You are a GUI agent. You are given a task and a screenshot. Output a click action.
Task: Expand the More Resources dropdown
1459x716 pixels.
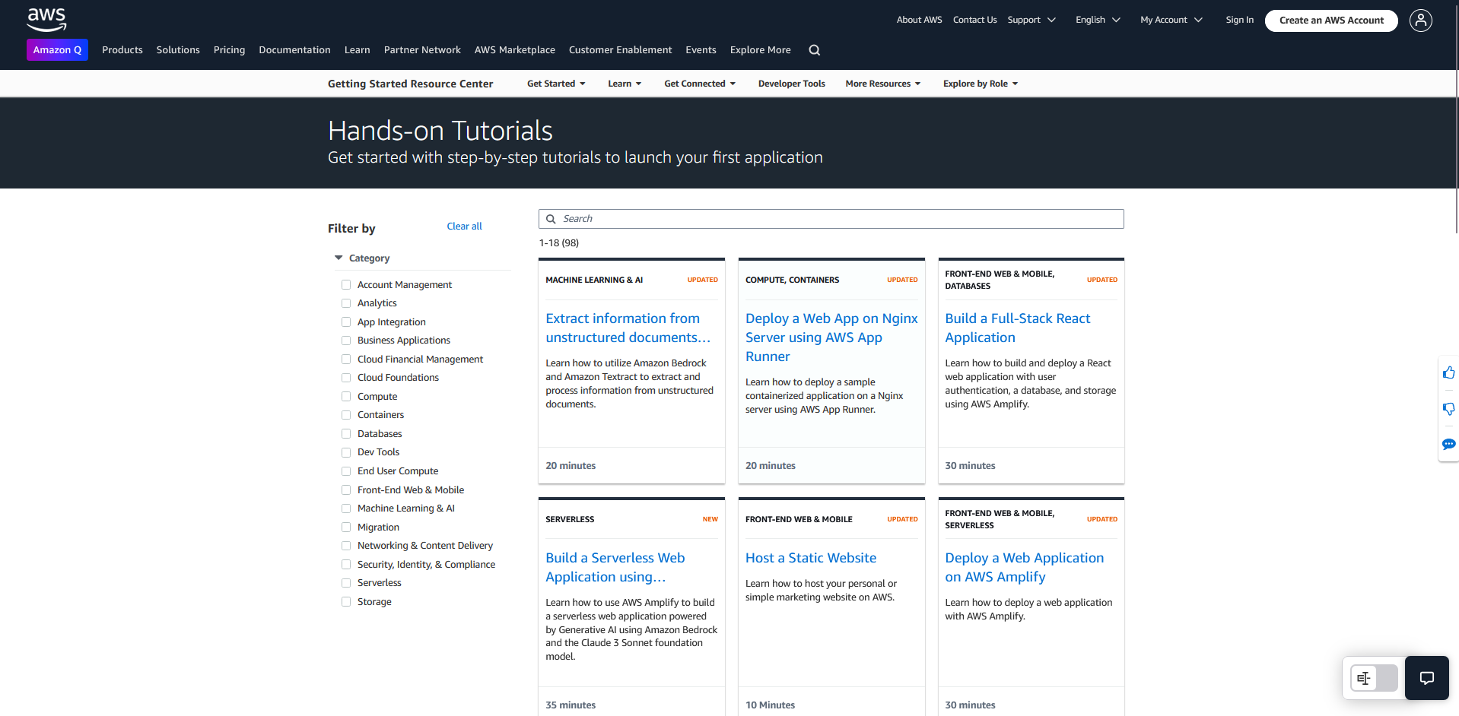coord(883,84)
